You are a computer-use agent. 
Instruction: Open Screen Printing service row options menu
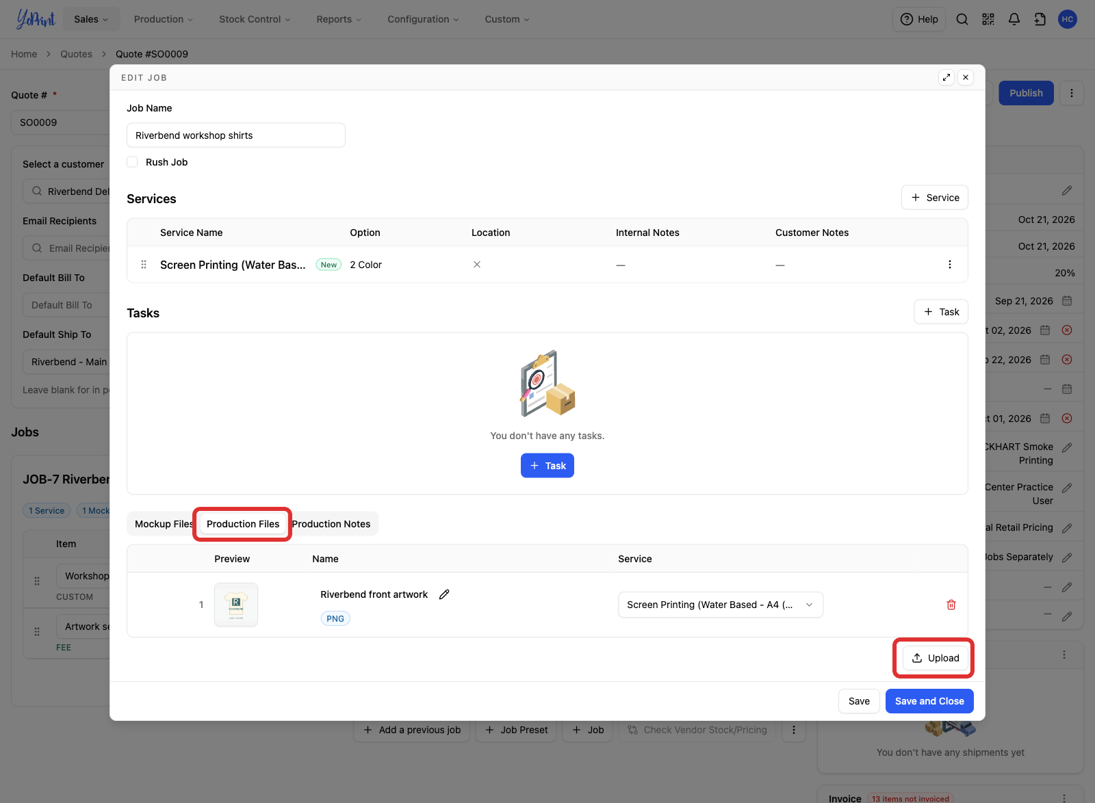[x=949, y=265]
